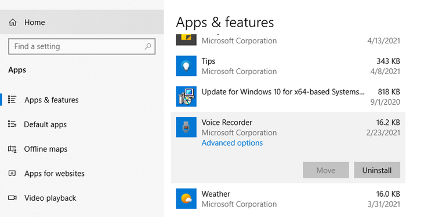The height and width of the screenshot is (217, 435).
Task: Click the Apps for websites icon
Action: tap(13, 174)
